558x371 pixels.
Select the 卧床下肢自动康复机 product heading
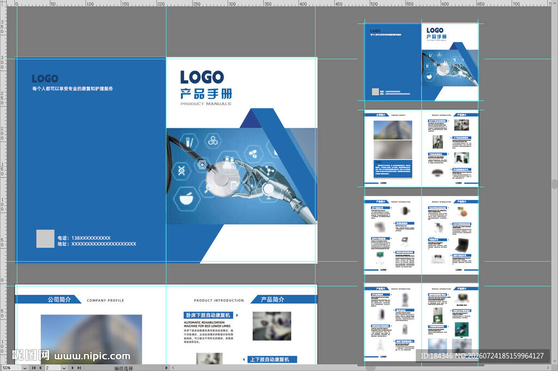[x=208, y=315]
